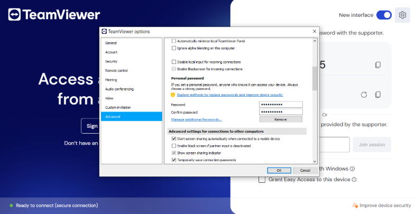The width and height of the screenshot is (416, 214).
Task: Click the Improve device security warning icon
Action: pyautogui.click(x=355, y=206)
